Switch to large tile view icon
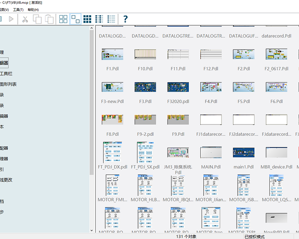 (63, 19)
